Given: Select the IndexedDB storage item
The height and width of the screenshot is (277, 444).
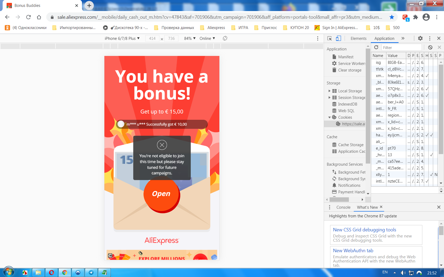Looking at the screenshot, I should tap(345, 104).
